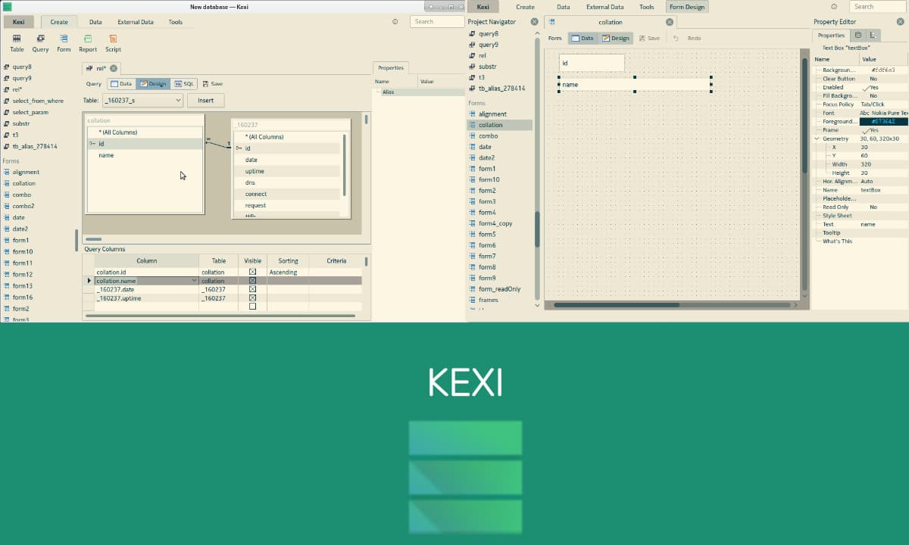Check the empty Visible box in last row
The image size is (909, 545).
[x=252, y=307]
